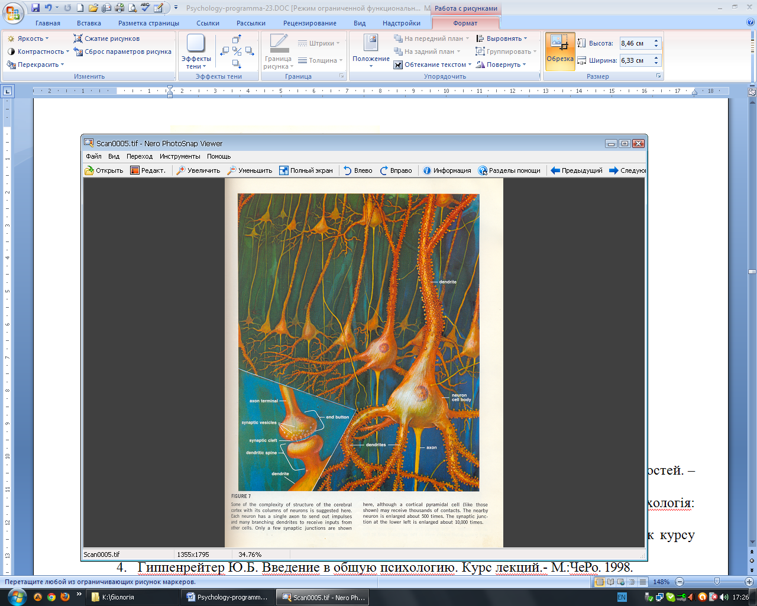Open the Контрастность contrast dropdown

point(38,51)
